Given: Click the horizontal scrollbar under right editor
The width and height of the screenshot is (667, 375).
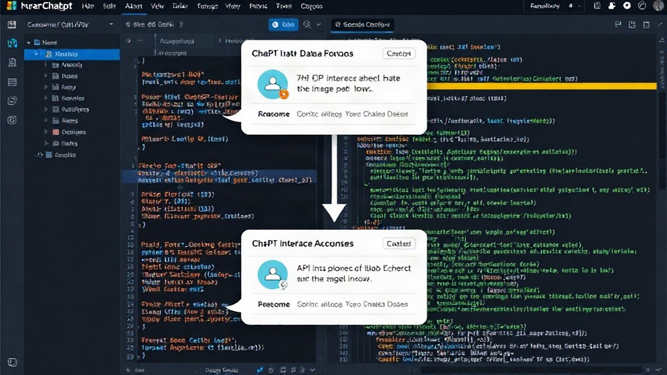Looking at the screenshot, I should 532,370.
